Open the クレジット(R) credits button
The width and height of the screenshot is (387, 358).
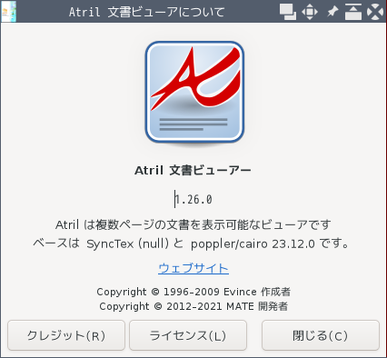point(66,335)
